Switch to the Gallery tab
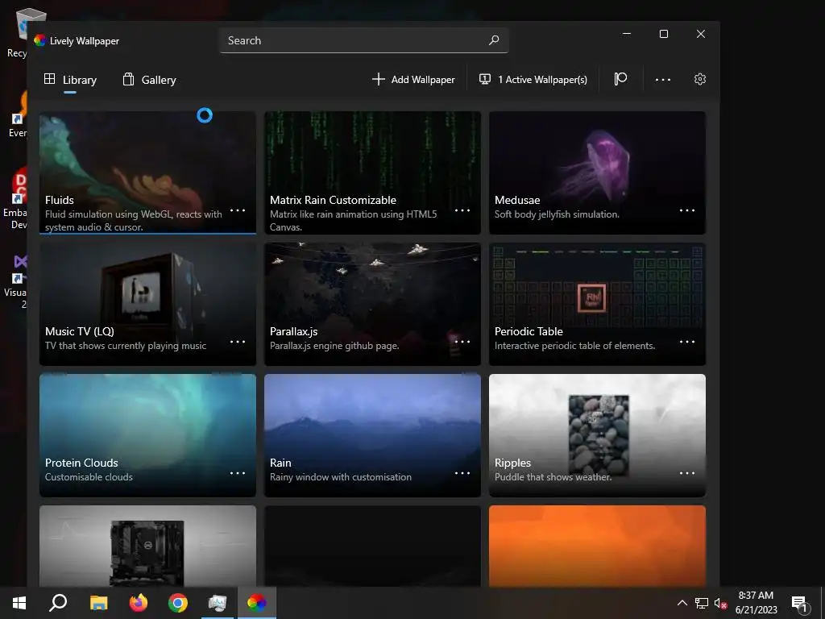 (149, 80)
